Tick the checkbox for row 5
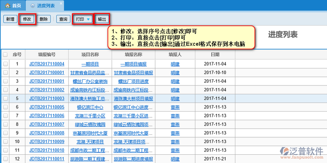327x163 pixels. click(x=5, y=99)
